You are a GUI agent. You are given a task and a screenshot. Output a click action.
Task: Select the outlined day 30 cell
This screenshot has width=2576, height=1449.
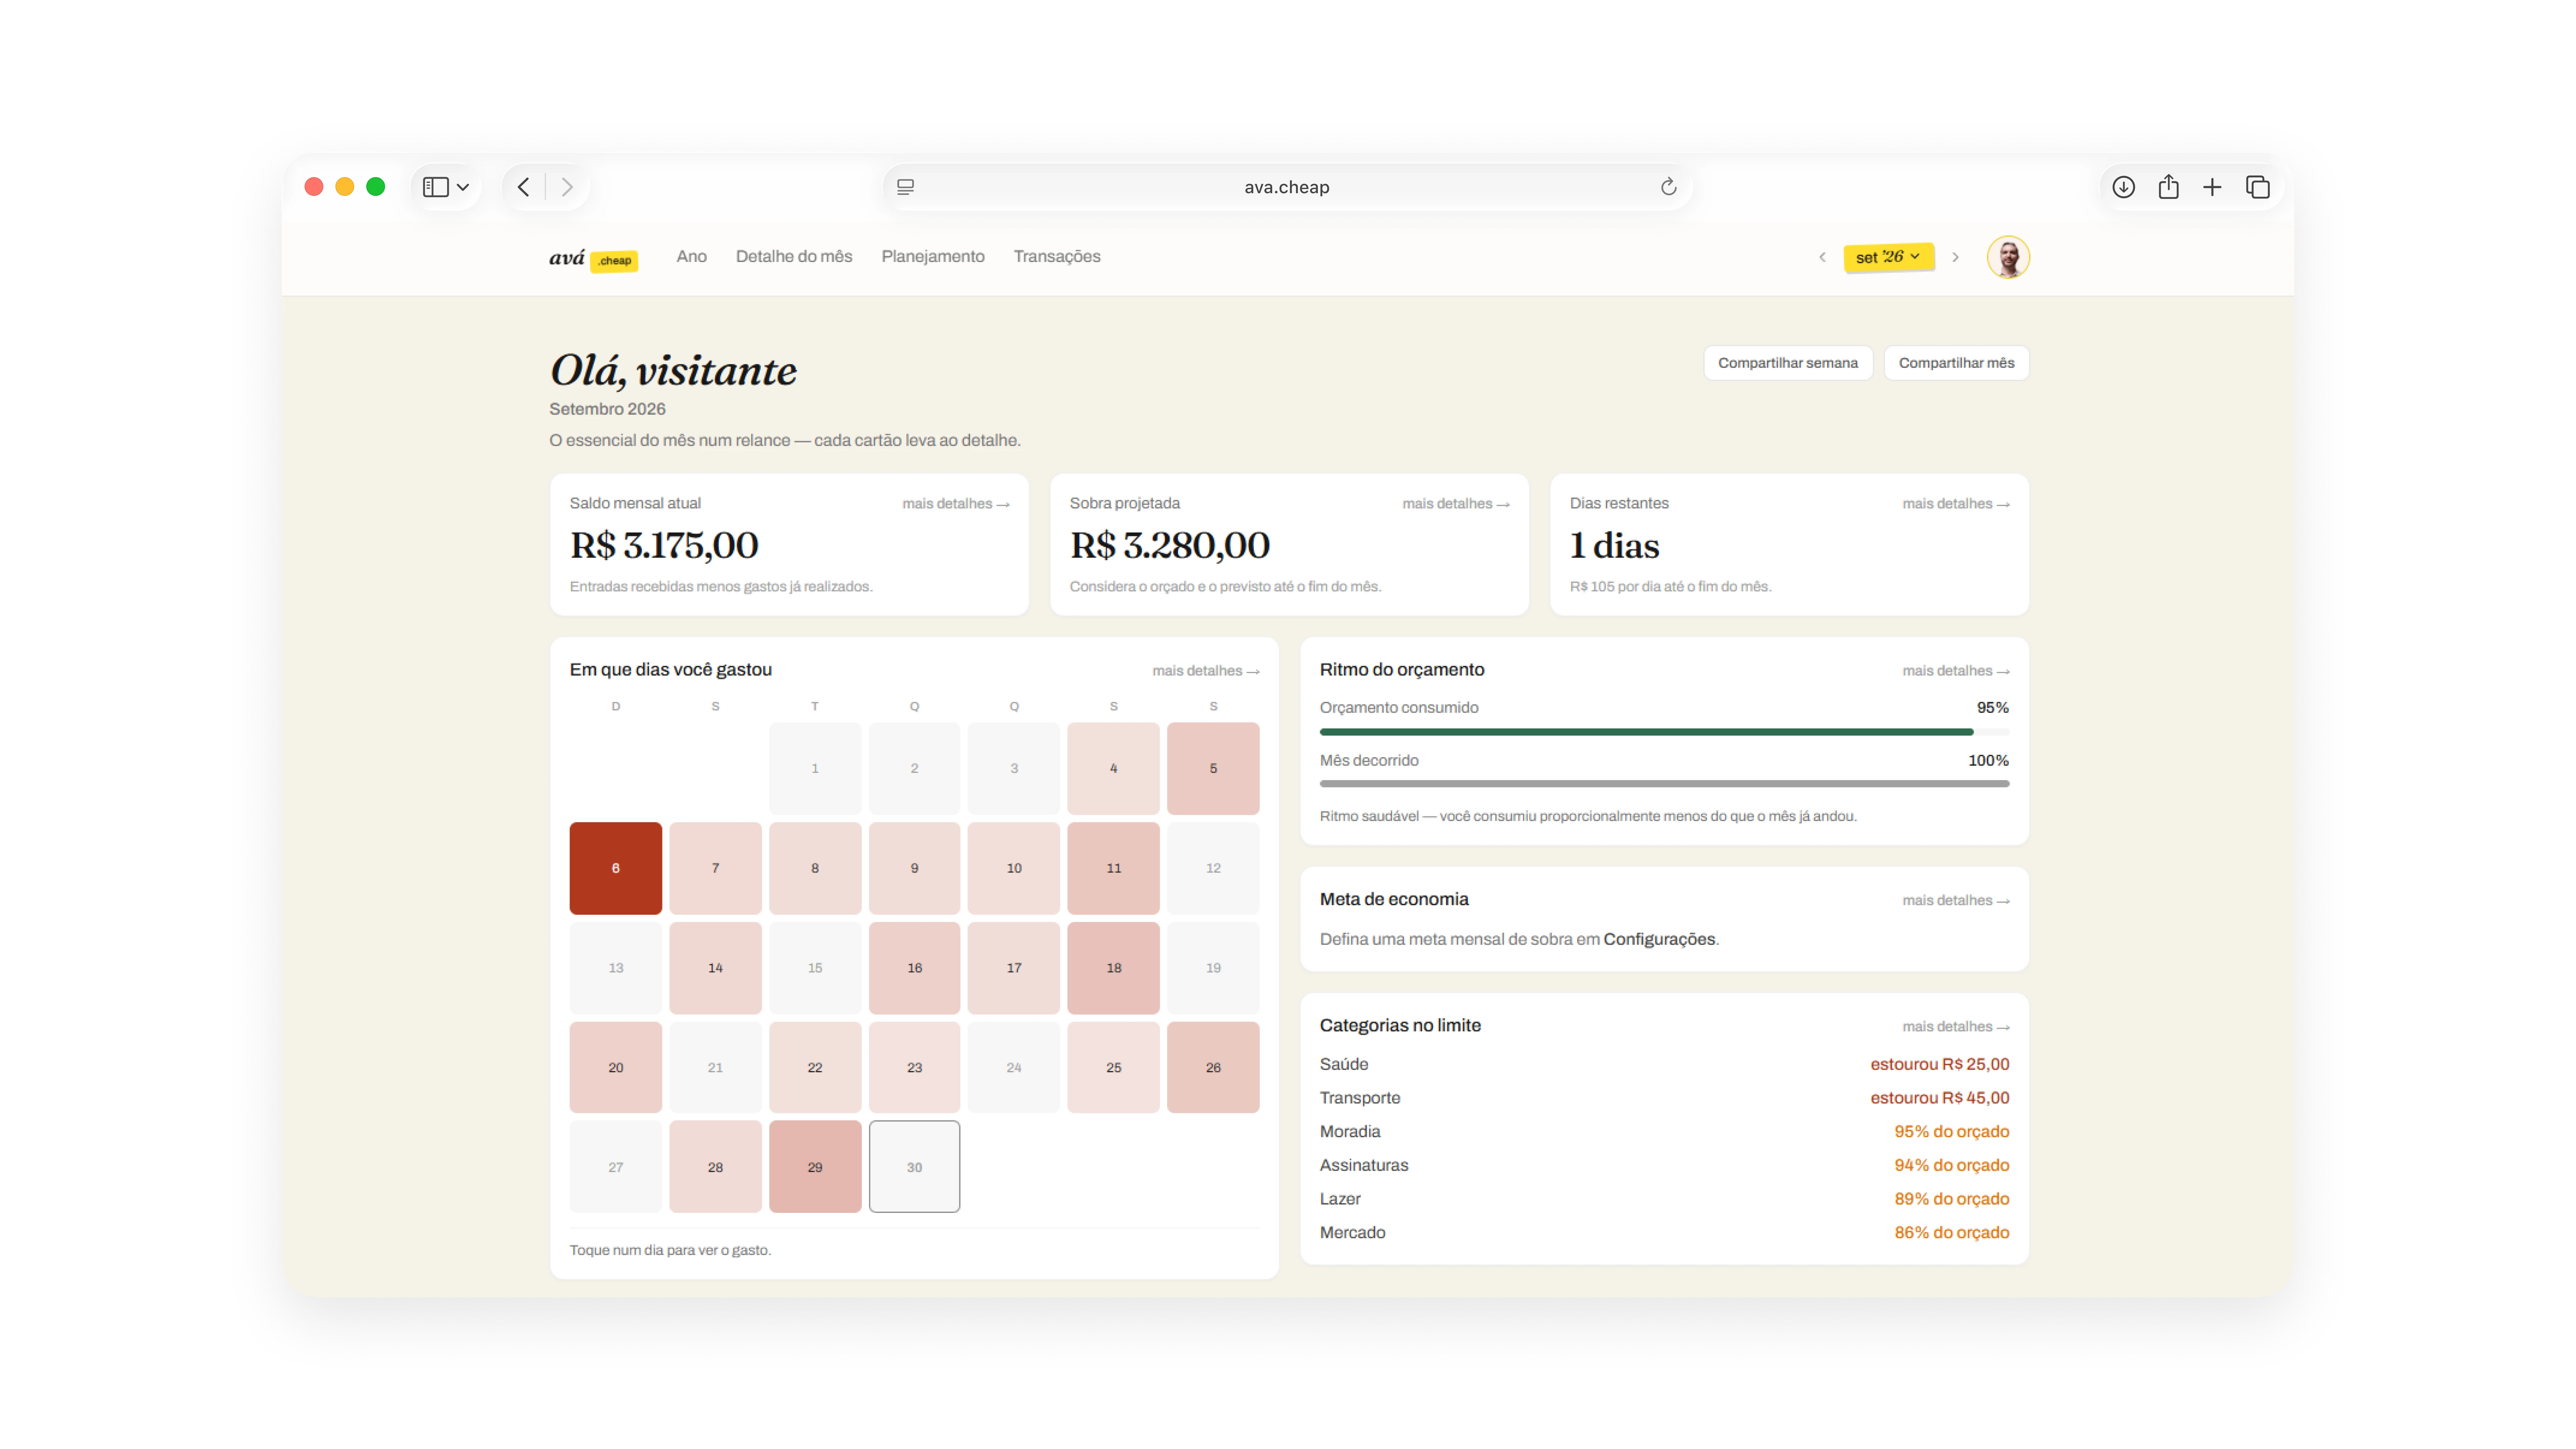tap(914, 1167)
